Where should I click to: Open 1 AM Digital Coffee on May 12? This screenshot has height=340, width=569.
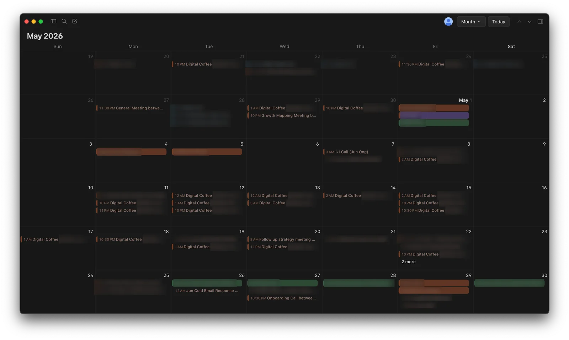207,203
